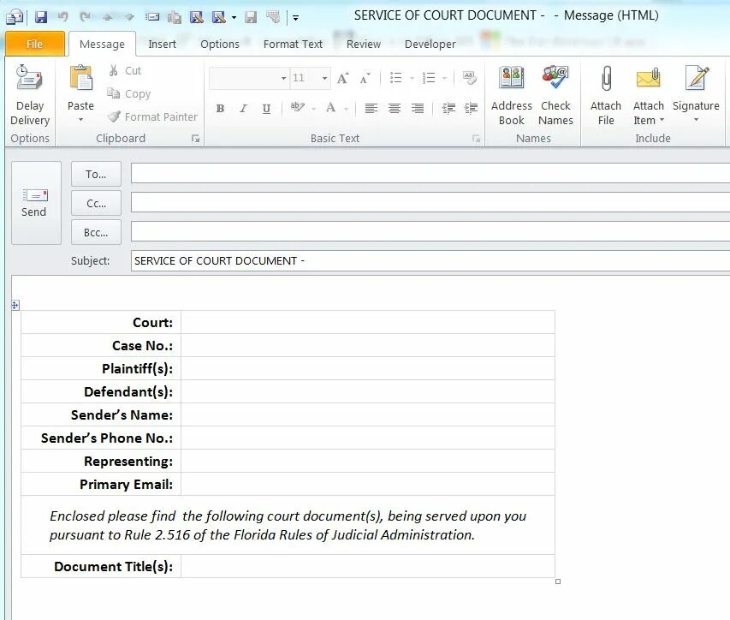Click the To... button

96,174
